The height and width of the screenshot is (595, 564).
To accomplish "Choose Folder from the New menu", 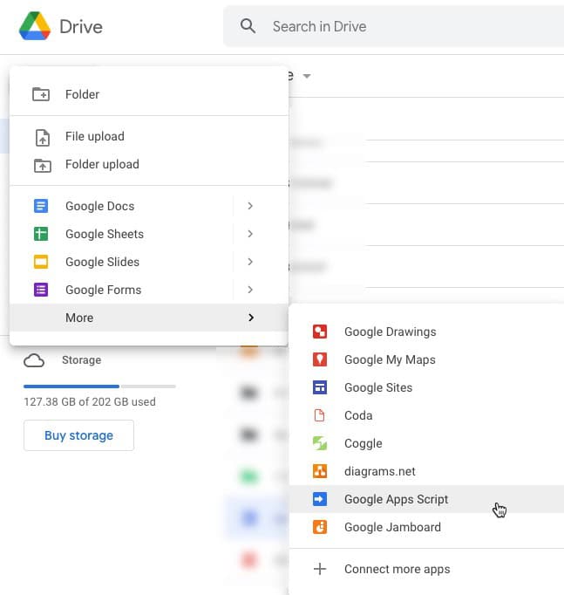I will point(149,94).
